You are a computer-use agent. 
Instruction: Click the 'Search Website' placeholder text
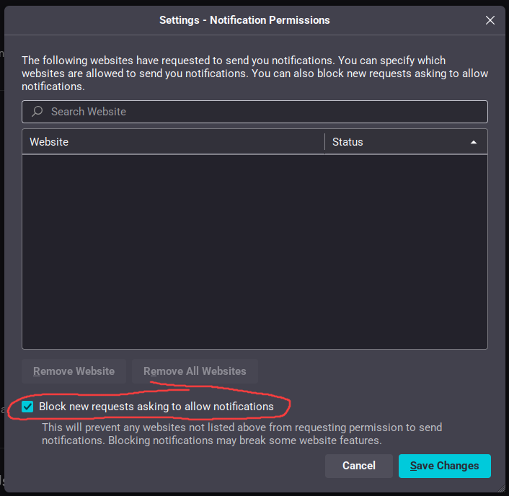[89, 112]
